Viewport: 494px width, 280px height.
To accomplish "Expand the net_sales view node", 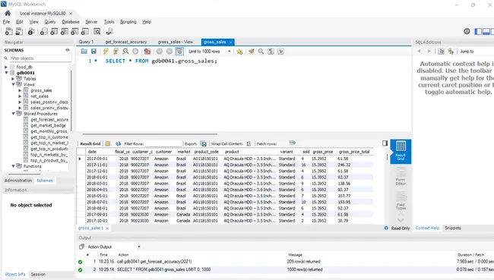I will click(20, 96).
